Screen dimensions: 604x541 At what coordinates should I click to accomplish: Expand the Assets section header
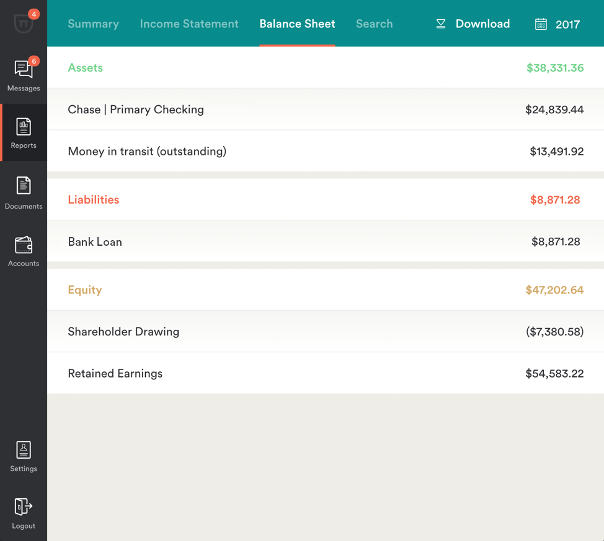tap(86, 68)
